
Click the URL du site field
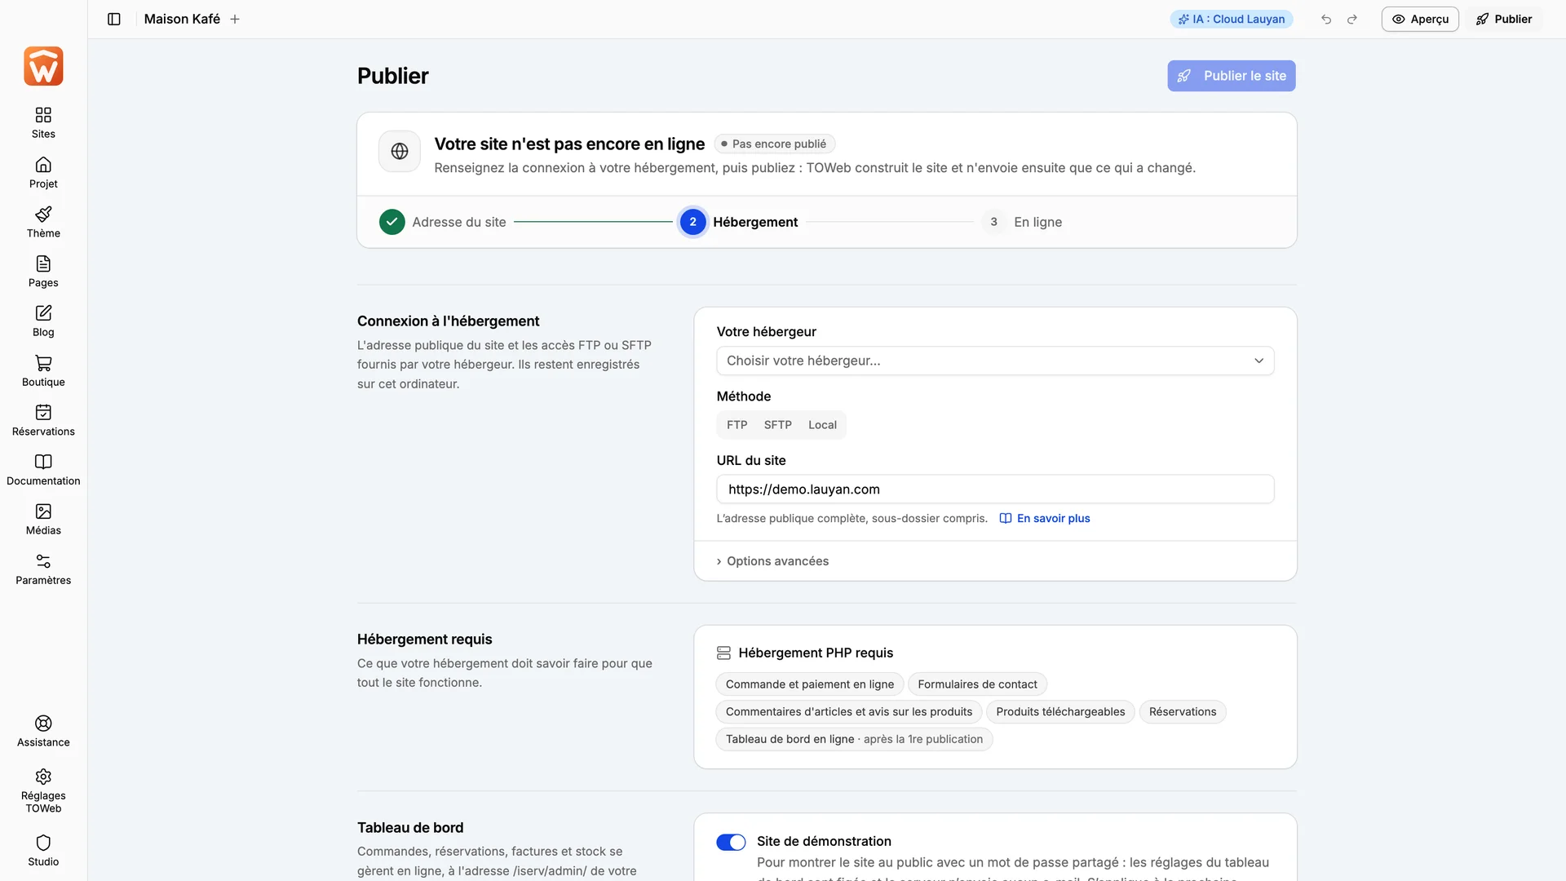[x=995, y=489]
